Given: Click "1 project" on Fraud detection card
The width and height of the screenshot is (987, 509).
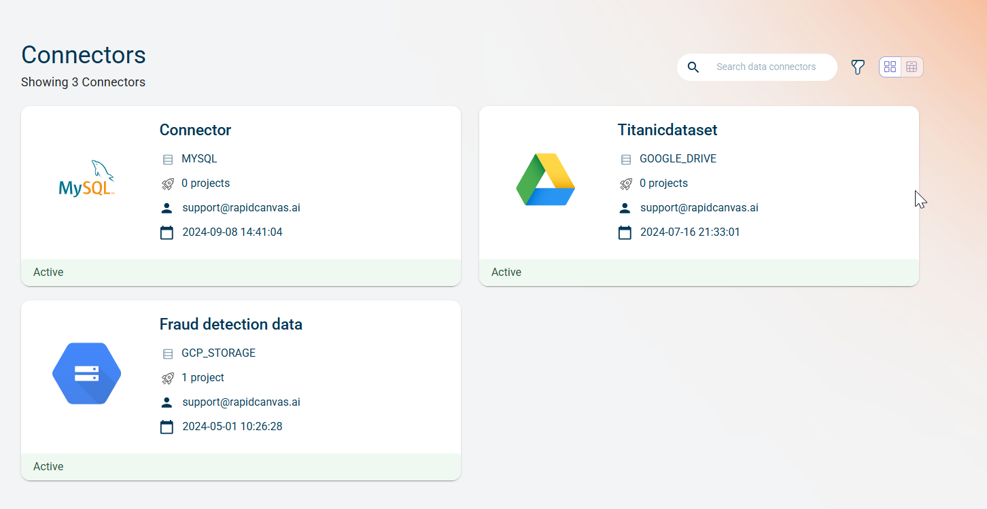Looking at the screenshot, I should pos(203,378).
